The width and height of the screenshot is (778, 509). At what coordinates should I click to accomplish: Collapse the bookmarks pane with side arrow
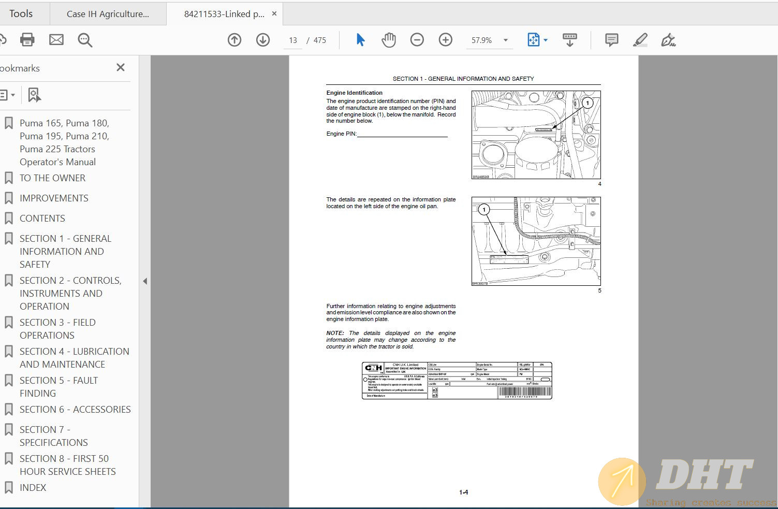[145, 281]
